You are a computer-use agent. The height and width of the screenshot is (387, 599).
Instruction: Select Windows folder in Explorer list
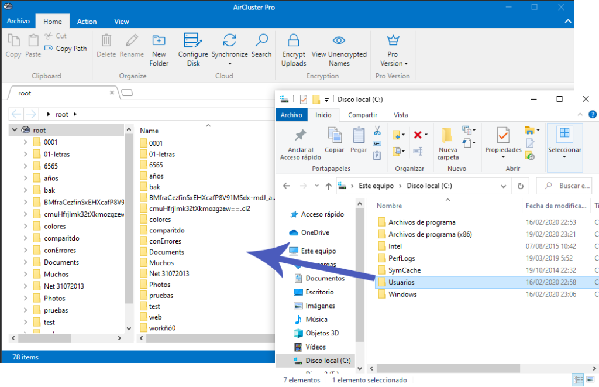[402, 294]
